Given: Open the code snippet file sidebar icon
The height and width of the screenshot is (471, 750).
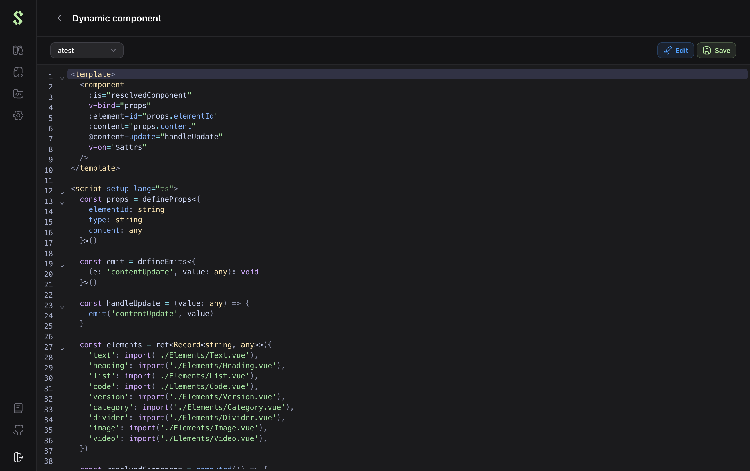Looking at the screenshot, I should tap(18, 72).
